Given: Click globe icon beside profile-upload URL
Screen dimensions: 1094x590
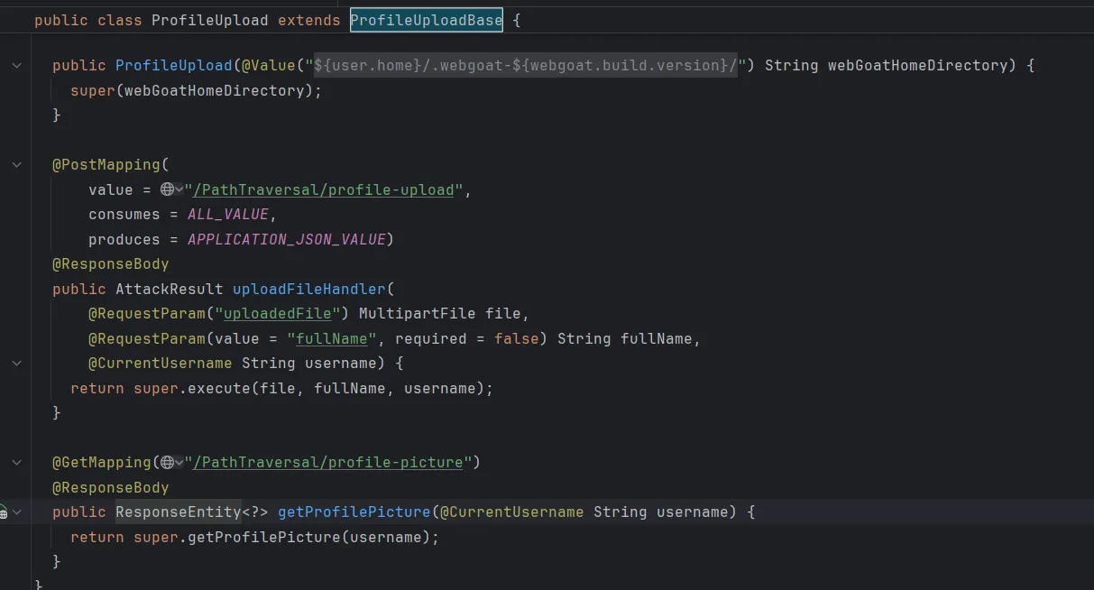Looking at the screenshot, I should 167,189.
